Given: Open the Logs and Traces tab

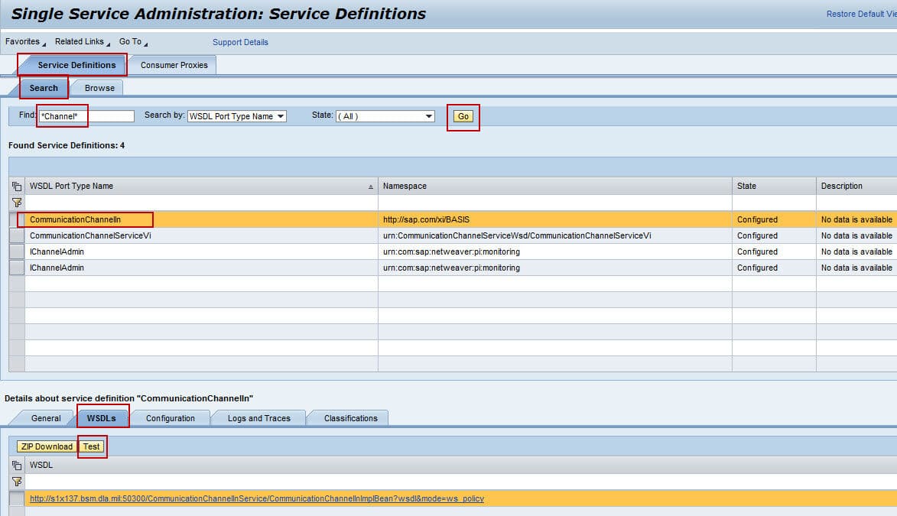Looking at the screenshot, I should click(x=258, y=418).
